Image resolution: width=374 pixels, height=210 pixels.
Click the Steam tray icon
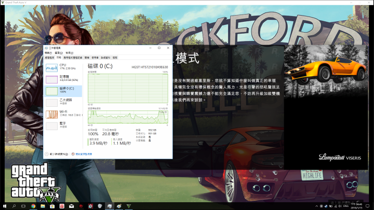[x=326, y=206]
